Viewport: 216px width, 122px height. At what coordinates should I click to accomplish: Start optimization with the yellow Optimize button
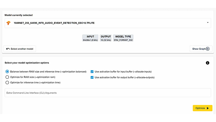(x=202, y=108)
